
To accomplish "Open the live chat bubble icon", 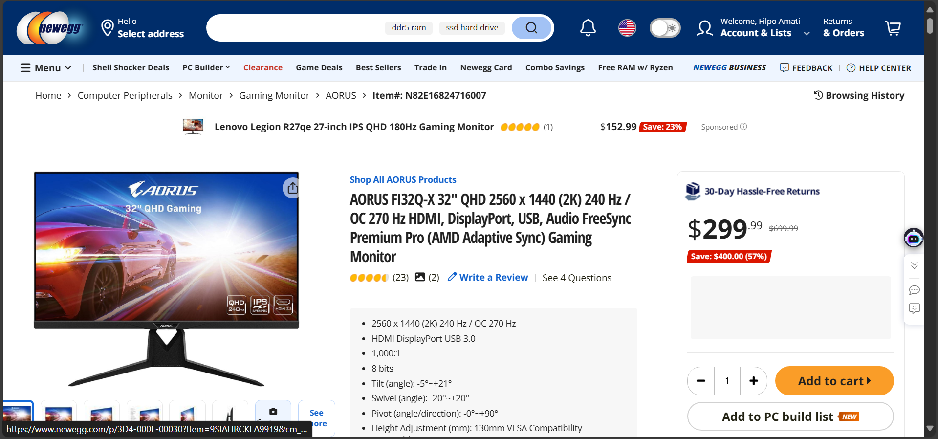I will 914,290.
